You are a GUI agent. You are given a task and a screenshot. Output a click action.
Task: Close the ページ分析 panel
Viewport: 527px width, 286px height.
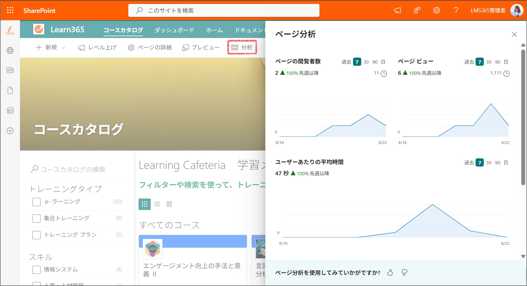(514, 34)
